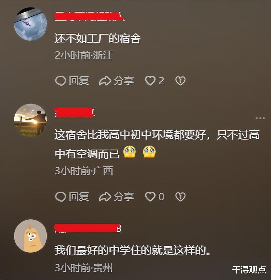Click the '分享' text under the second comment
This screenshot has height=280, width=271.
tap(124, 197)
